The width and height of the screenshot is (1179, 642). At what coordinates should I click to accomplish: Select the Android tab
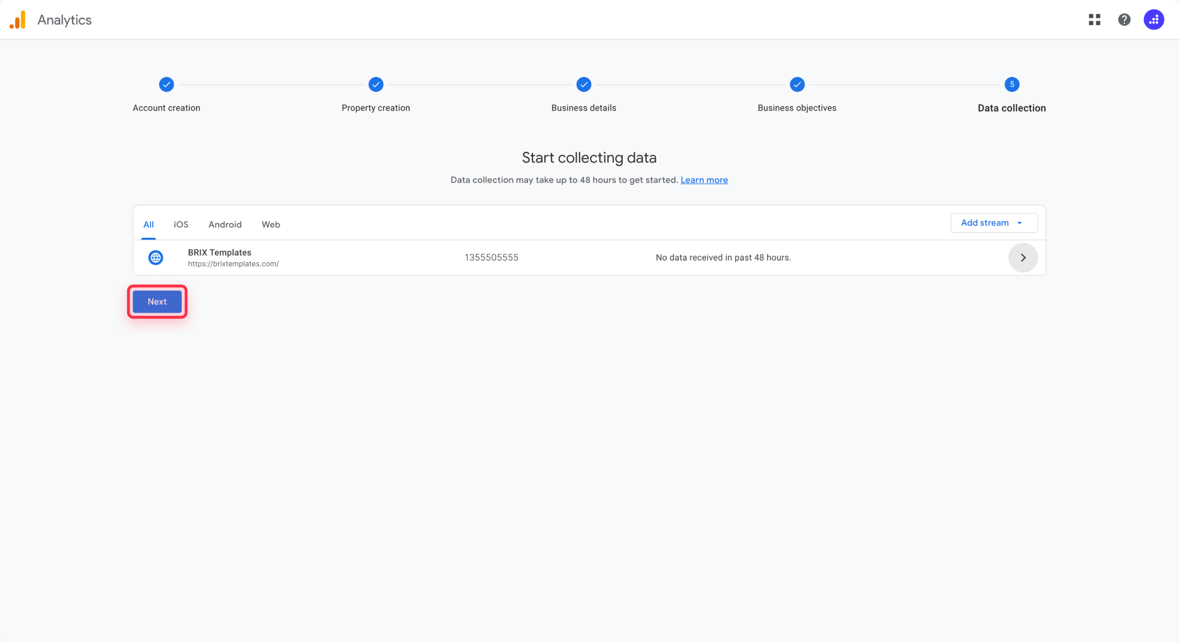(x=225, y=224)
